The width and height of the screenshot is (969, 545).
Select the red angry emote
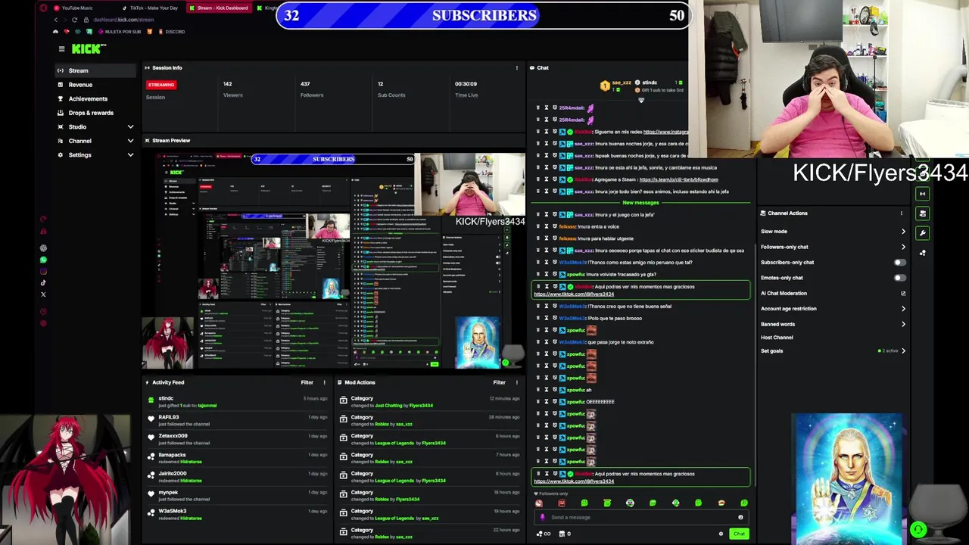click(x=562, y=503)
